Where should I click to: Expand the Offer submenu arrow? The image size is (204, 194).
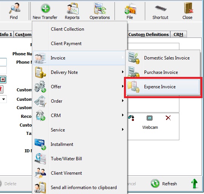click(x=123, y=86)
